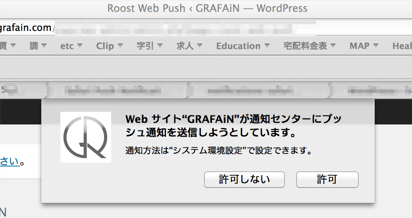The width and height of the screenshot is (412, 218).
Task: Click the GRAFAiN logo in notification dialog
Action: click(x=86, y=137)
